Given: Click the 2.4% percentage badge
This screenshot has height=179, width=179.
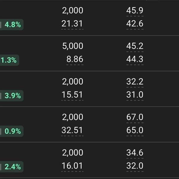Looking at the screenshot, I should (12, 166).
